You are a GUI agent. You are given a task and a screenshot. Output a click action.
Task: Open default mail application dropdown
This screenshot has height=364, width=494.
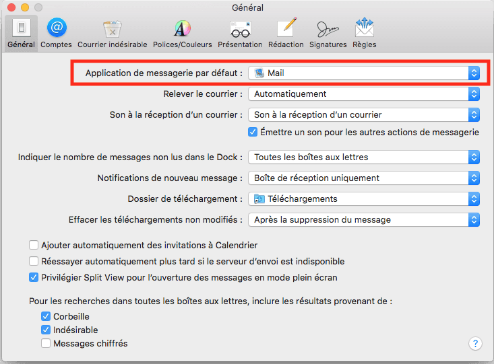pyautogui.click(x=364, y=73)
